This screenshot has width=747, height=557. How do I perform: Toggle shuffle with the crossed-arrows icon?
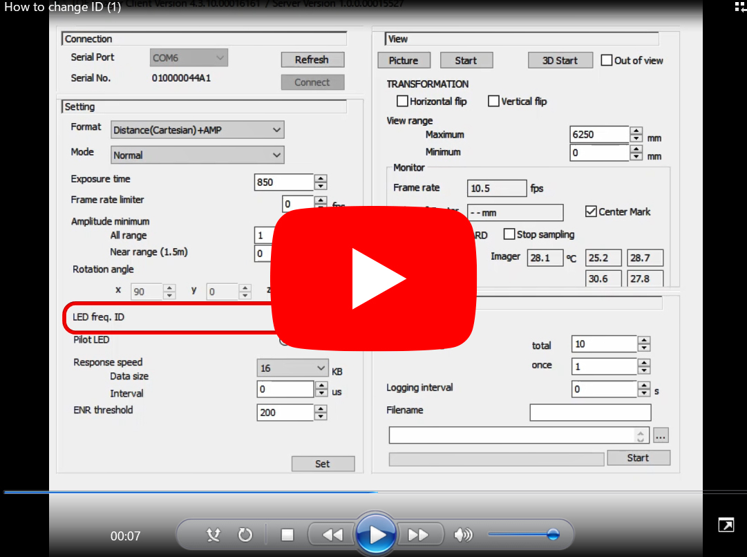click(214, 534)
